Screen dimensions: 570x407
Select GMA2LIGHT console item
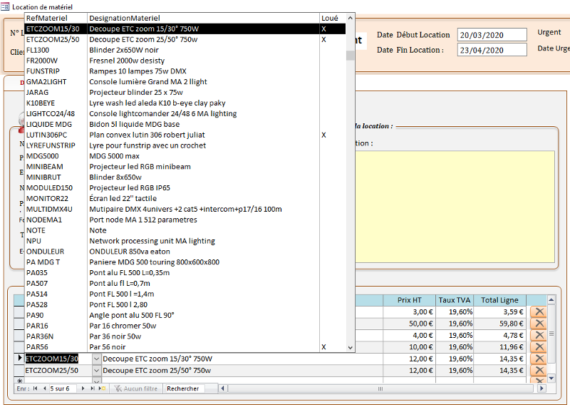pos(185,81)
